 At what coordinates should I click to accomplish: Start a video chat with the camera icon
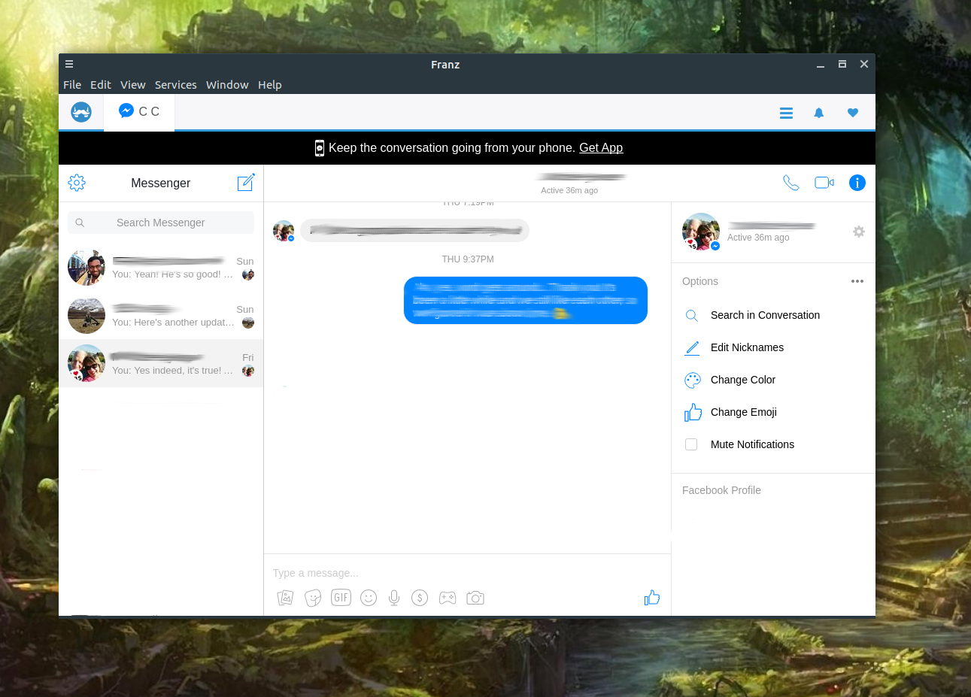click(x=824, y=183)
